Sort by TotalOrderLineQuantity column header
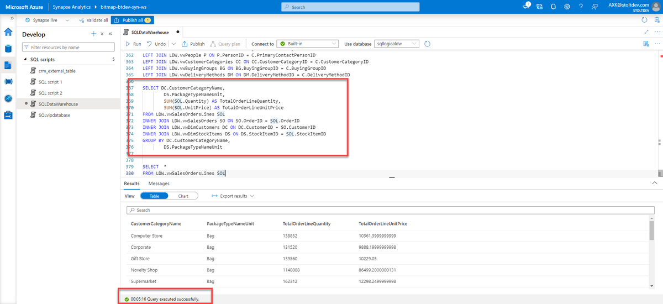663x304 pixels. coord(307,223)
